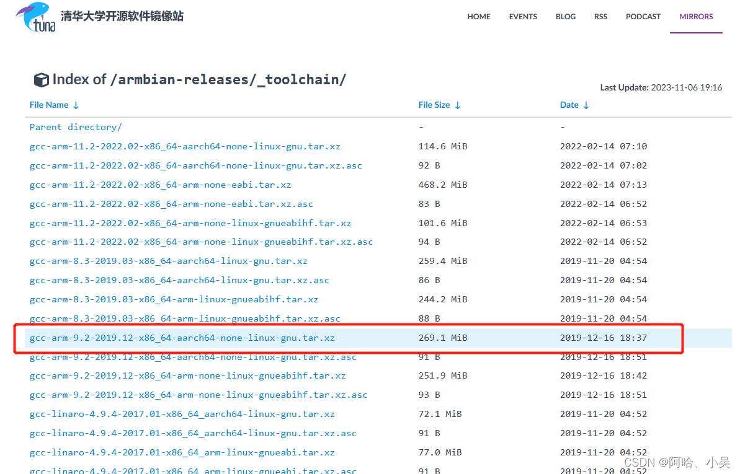Open gcc-arm-11.2 aarch64-none-linux-gnu .asc signature
The height and width of the screenshot is (474, 740).
195,165
